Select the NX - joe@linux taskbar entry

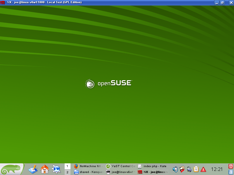click(x=152, y=172)
